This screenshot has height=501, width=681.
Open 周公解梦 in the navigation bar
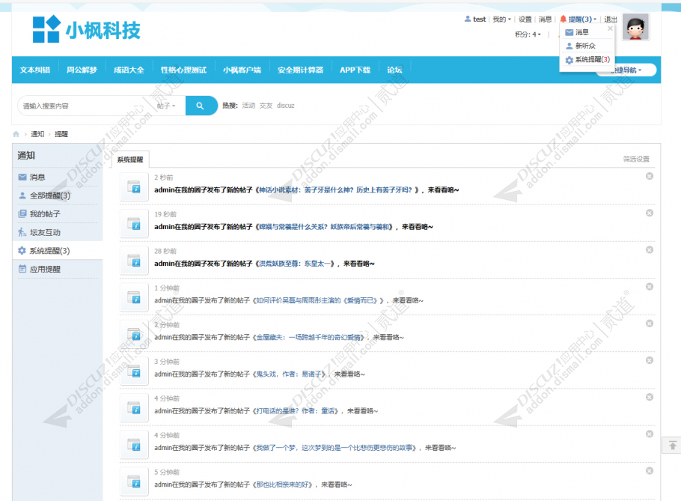[x=82, y=70]
